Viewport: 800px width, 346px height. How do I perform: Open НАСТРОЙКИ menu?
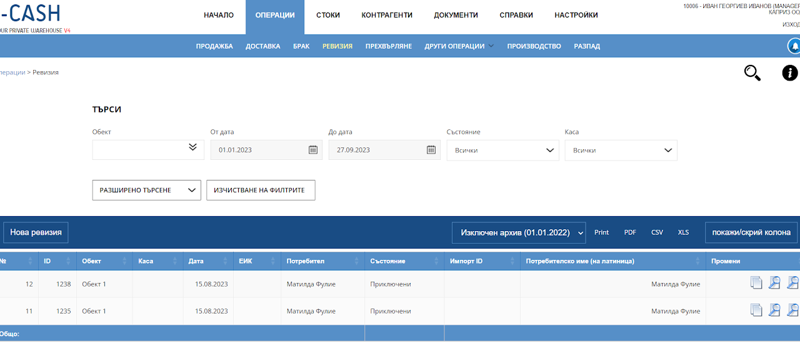point(576,15)
